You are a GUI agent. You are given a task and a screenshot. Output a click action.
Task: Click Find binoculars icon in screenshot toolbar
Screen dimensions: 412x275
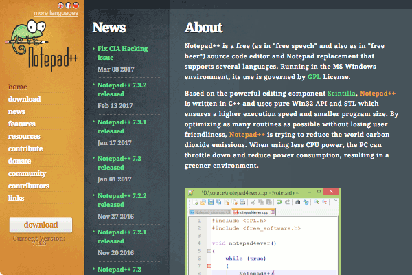point(298,202)
